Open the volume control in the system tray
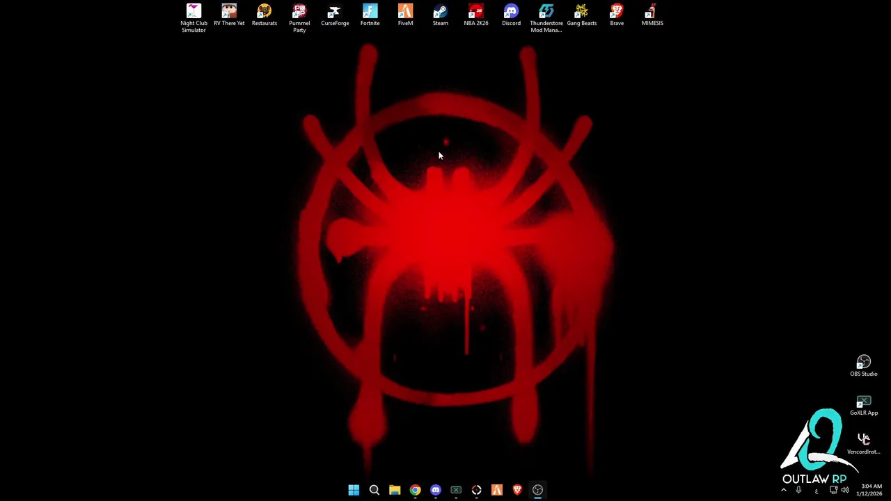This screenshot has width=891, height=501. tap(845, 490)
